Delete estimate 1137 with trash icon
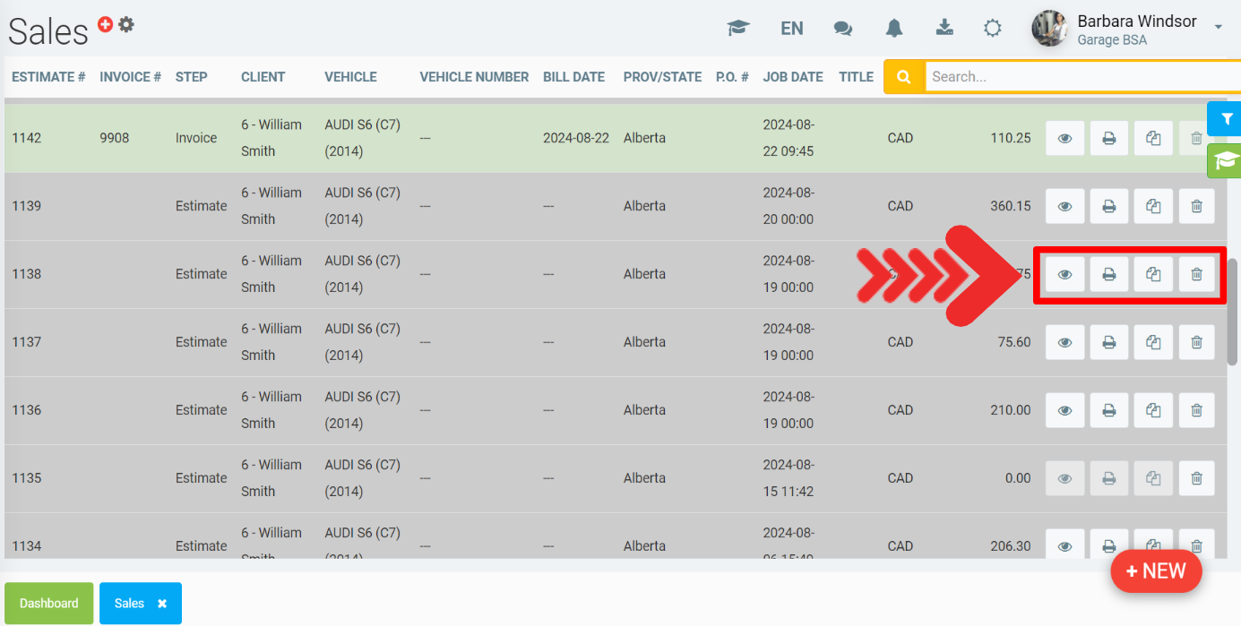1241x626 pixels. (x=1196, y=342)
